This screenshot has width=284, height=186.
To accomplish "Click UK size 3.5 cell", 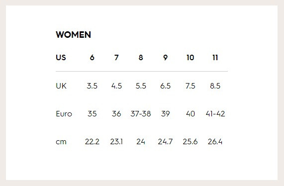I will tap(92, 86).
